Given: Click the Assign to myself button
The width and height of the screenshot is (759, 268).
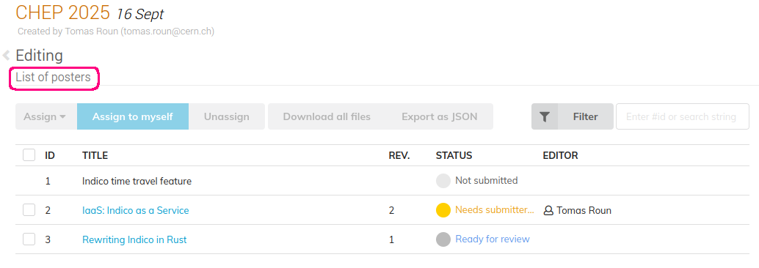Looking at the screenshot, I should tap(133, 116).
